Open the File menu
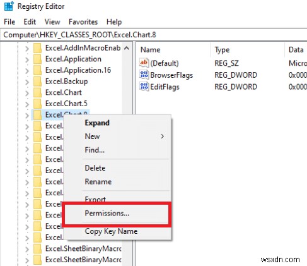307x266 pixels. (9, 22)
